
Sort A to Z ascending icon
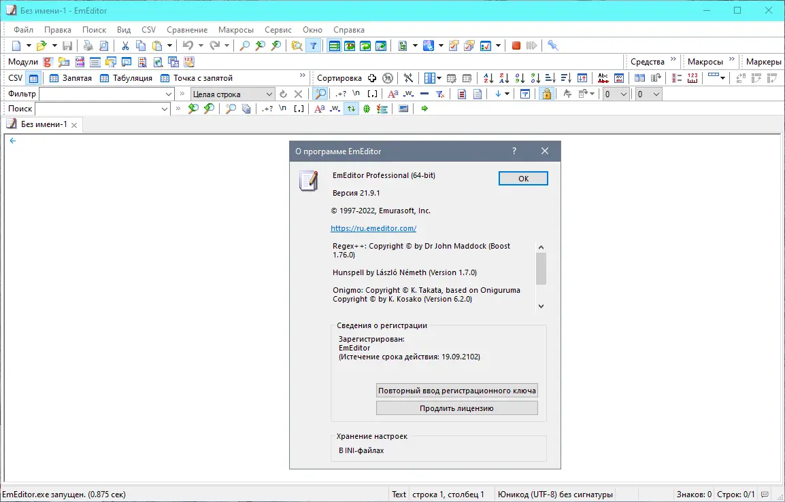point(488,78)
